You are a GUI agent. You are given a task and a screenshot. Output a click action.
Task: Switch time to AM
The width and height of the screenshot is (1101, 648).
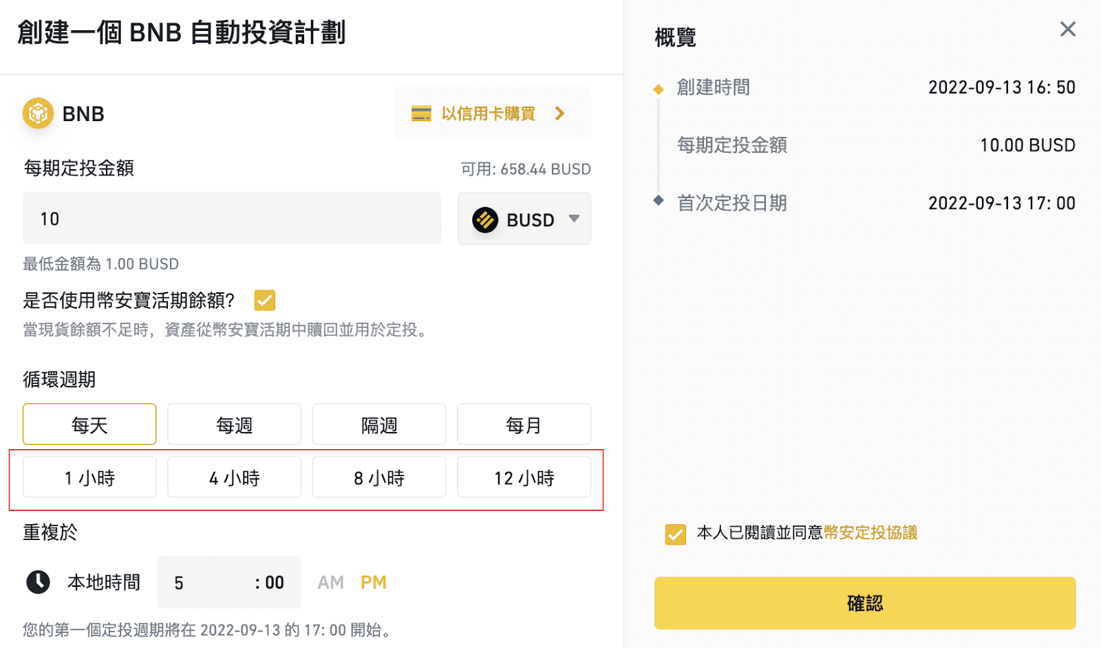[x=330, y=583]
